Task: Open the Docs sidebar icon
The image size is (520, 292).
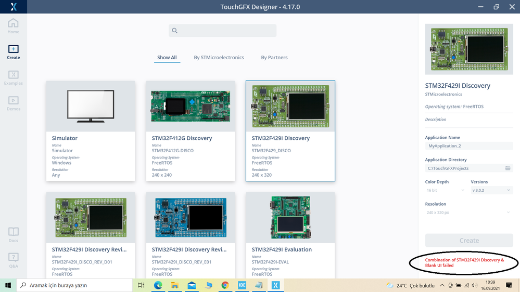Action: [13, 235]
